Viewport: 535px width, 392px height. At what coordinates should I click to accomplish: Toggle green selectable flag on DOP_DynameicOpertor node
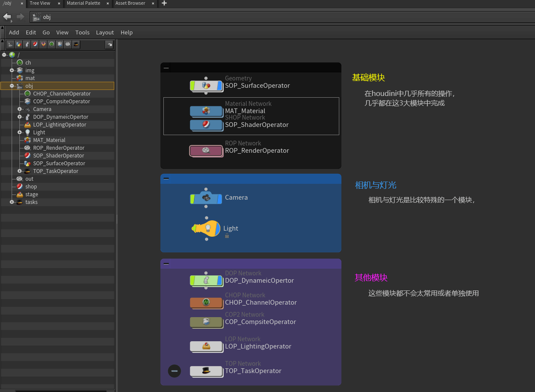point(193,281)
